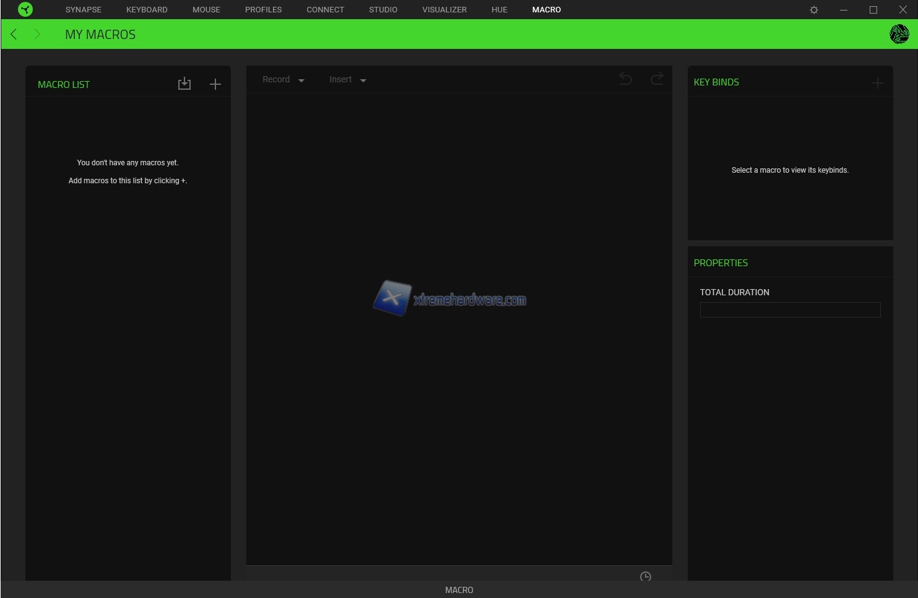Click the Total Duration field

tap(790, 310)
